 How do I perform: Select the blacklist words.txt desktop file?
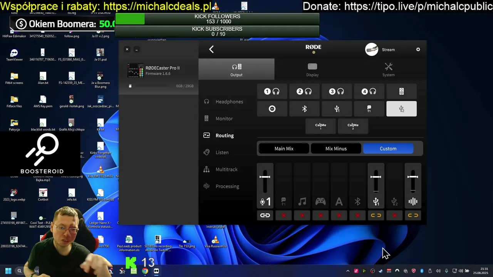[x=43, y=125]
